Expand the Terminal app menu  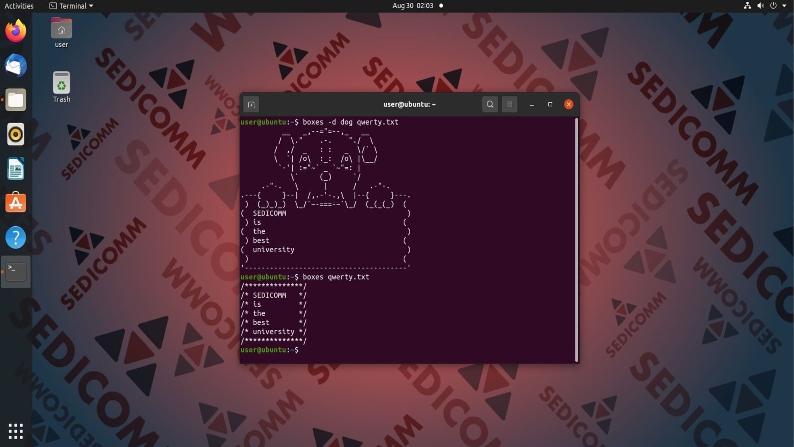tap(71, 6)
